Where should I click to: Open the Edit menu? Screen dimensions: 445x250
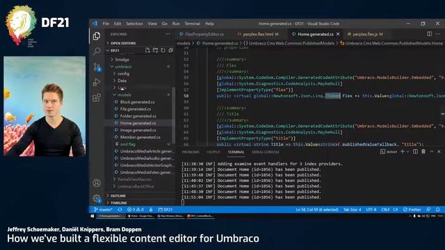[118, 24]
